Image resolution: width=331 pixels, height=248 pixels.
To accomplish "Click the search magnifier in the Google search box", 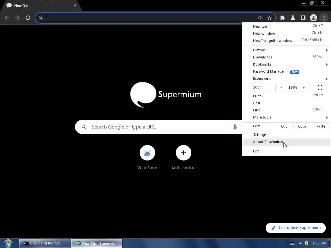I will coord(84,127).
